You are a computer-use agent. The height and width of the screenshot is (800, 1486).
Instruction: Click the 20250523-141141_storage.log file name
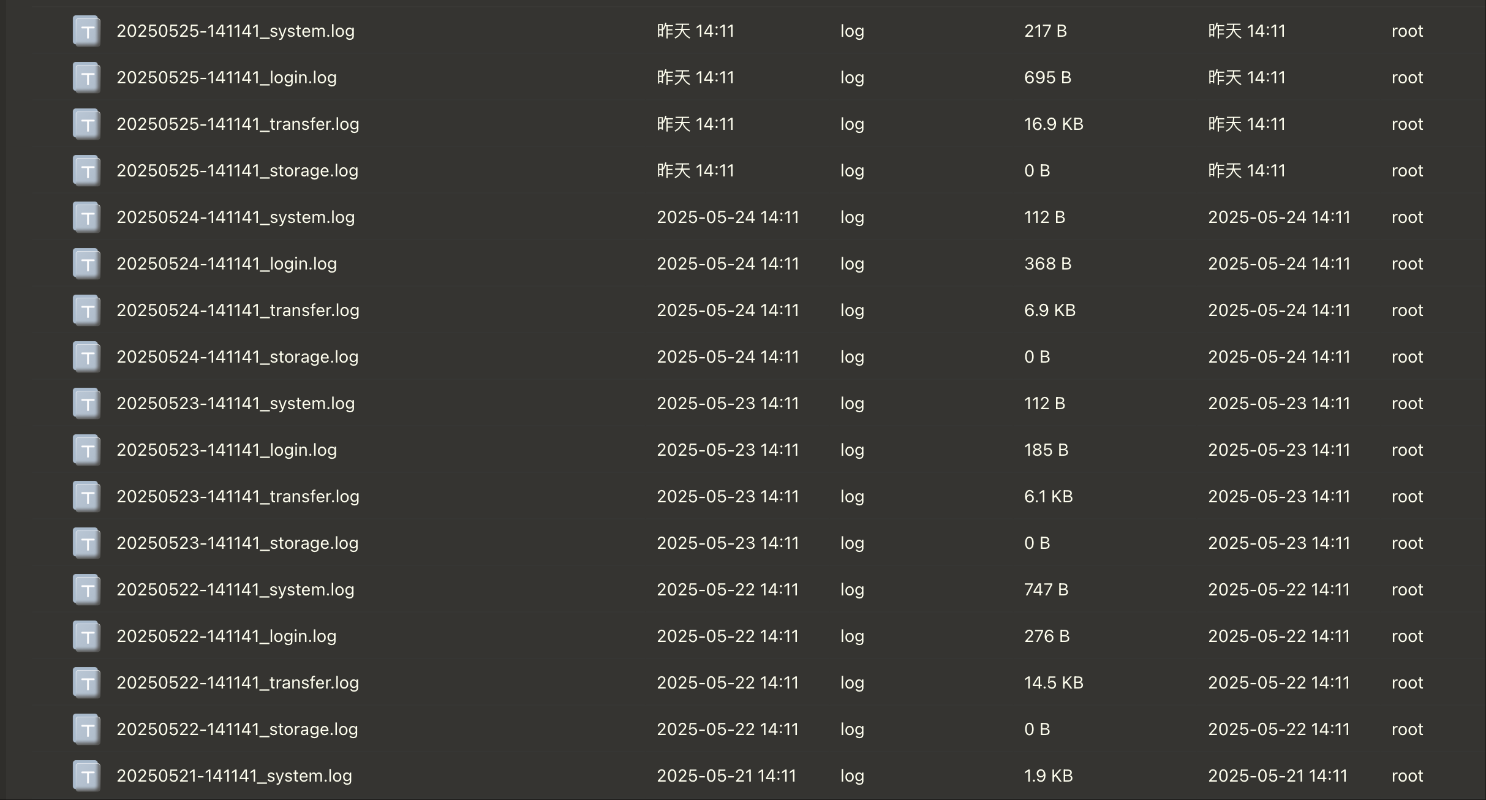(238, 543)
